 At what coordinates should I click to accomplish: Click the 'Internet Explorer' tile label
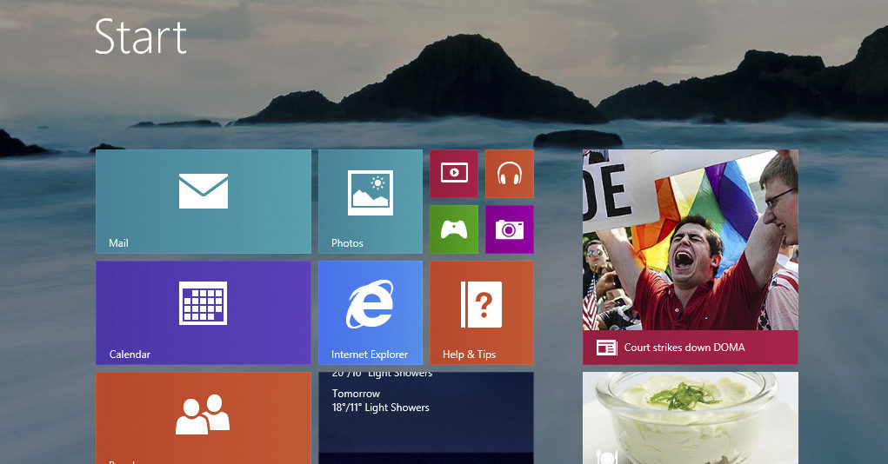tap(370, 355)
